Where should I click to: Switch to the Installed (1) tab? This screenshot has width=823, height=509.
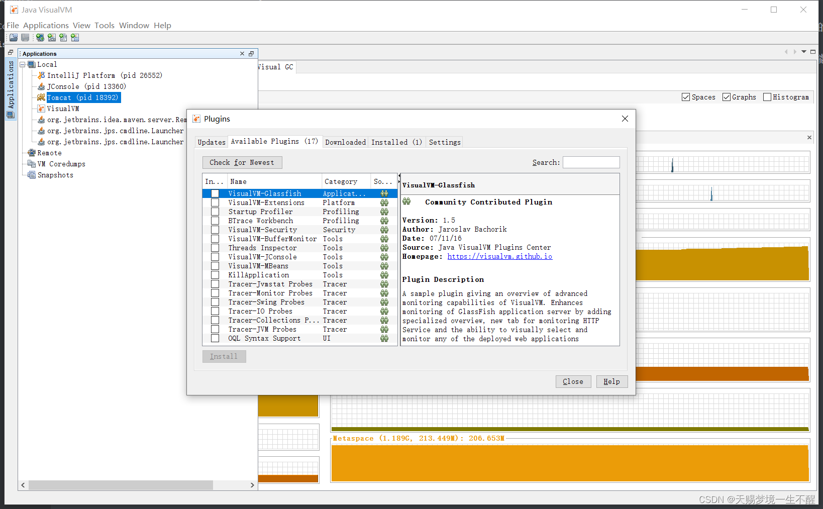[397, 142]
